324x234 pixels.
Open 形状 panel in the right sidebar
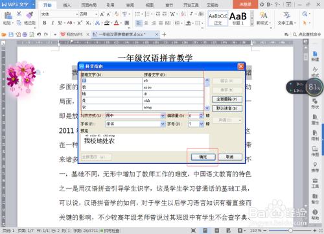[x=315, y=104]
